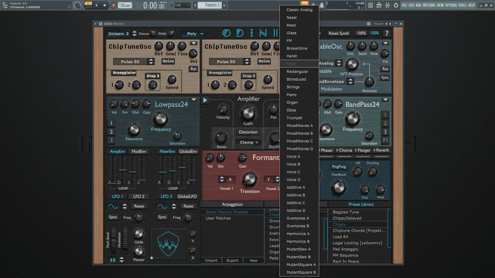Click the AmpEnv sustain slider
The height and width of the screenshot is (278, 495).
132,171
